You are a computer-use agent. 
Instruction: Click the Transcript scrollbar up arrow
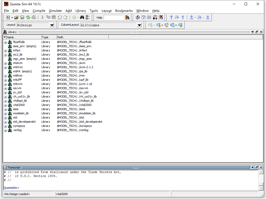261,172
